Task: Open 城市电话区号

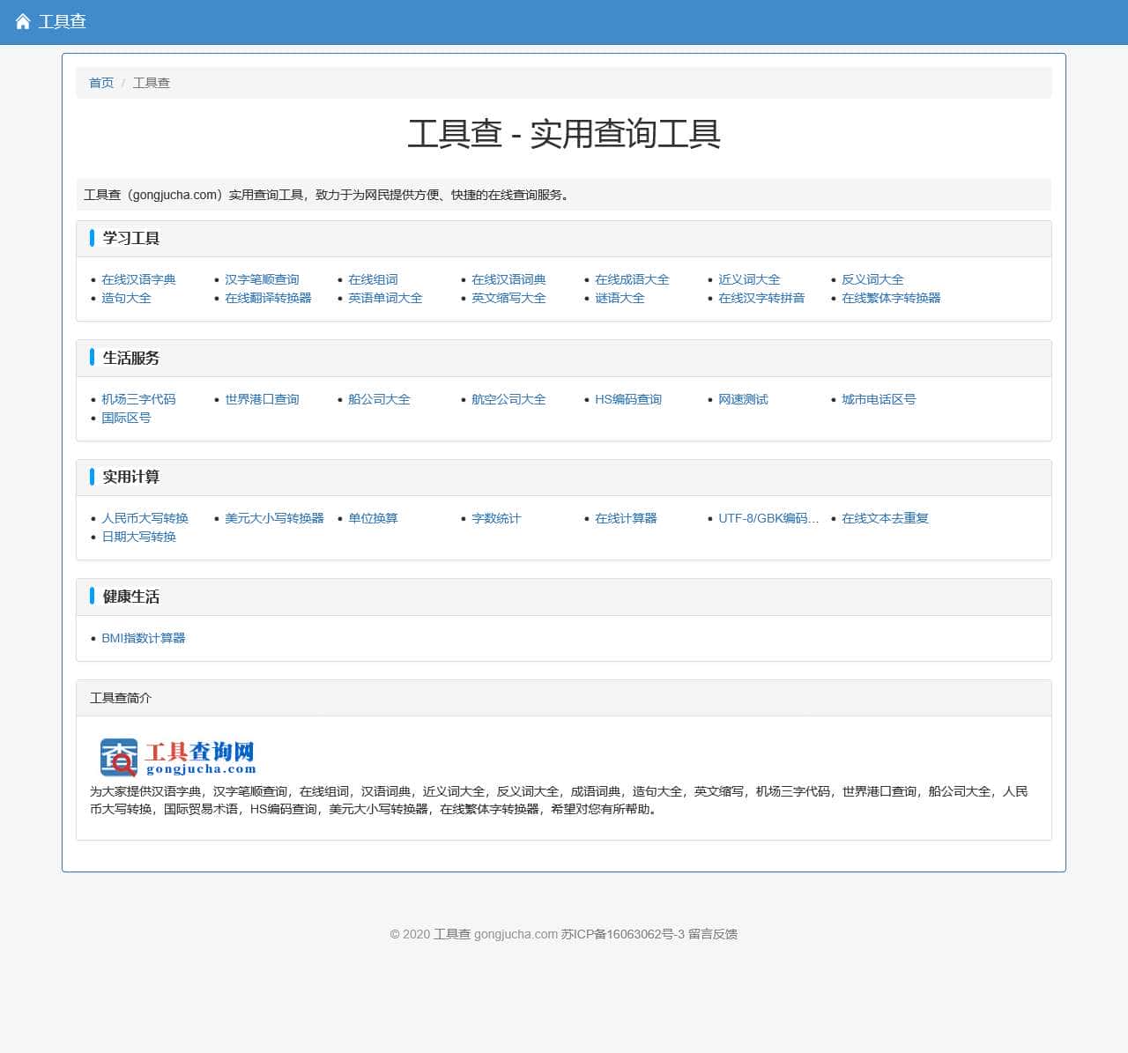Action: (879, 399)
